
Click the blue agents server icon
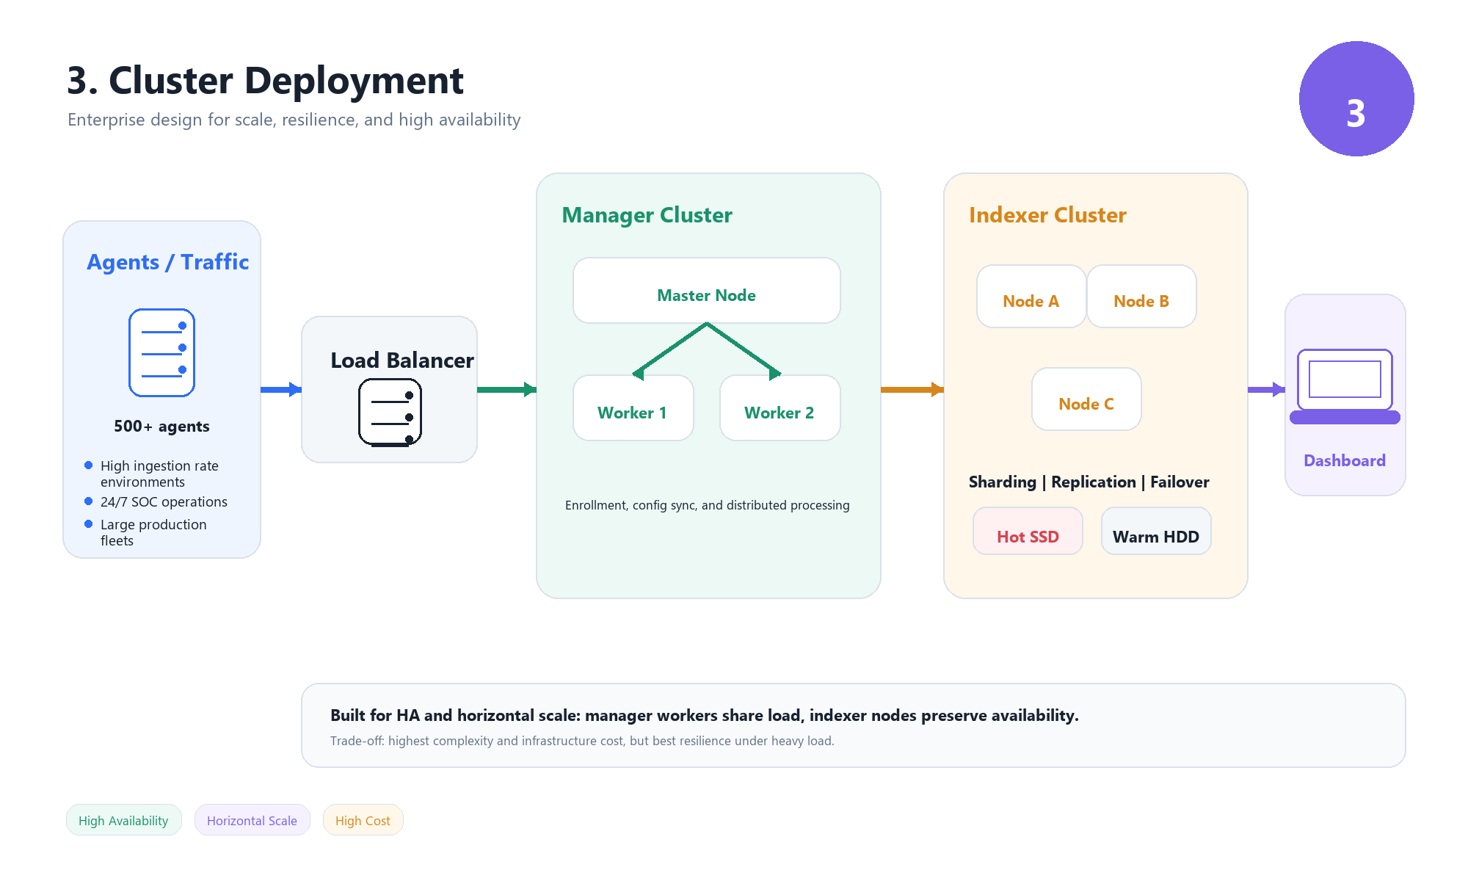point(161,352)
